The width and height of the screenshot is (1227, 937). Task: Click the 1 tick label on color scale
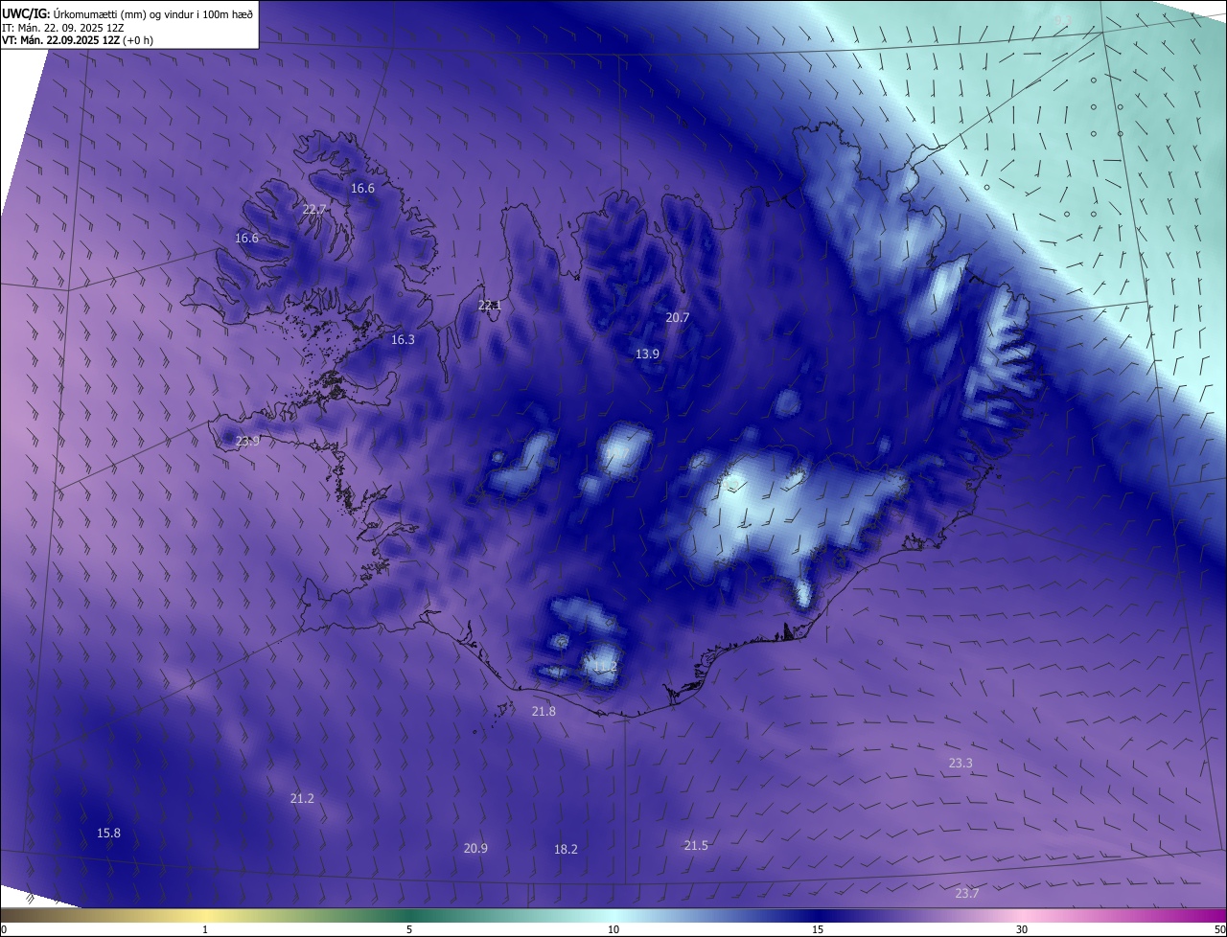[x=205, y=929]
